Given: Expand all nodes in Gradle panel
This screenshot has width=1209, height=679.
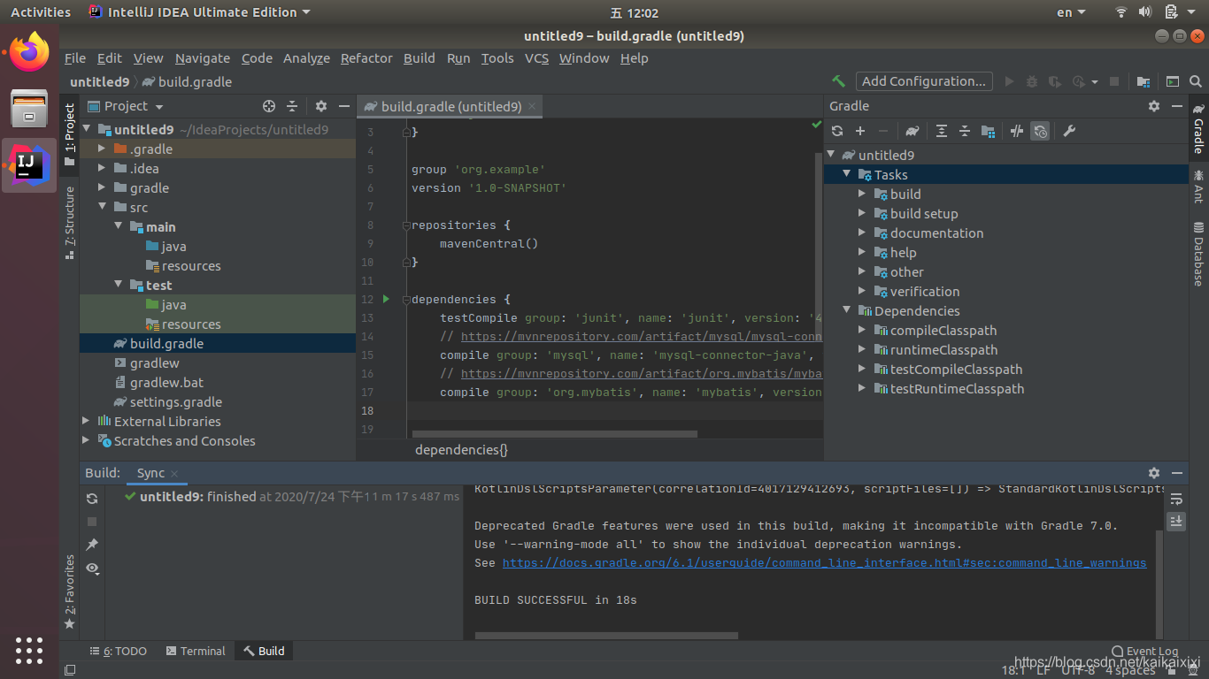Looking at the screenshot, I should 942,131.
